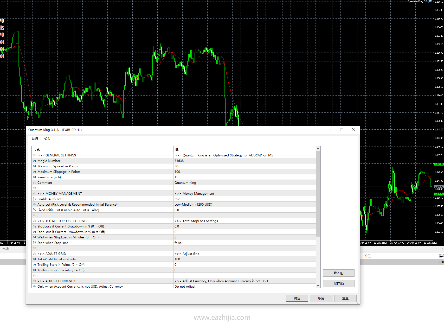
Task: Click the Trailing Stop integer icon
Action: coord(34,270)
